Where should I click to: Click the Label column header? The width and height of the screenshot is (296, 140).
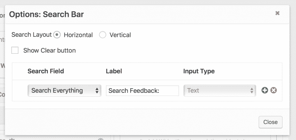click(114, 71)
